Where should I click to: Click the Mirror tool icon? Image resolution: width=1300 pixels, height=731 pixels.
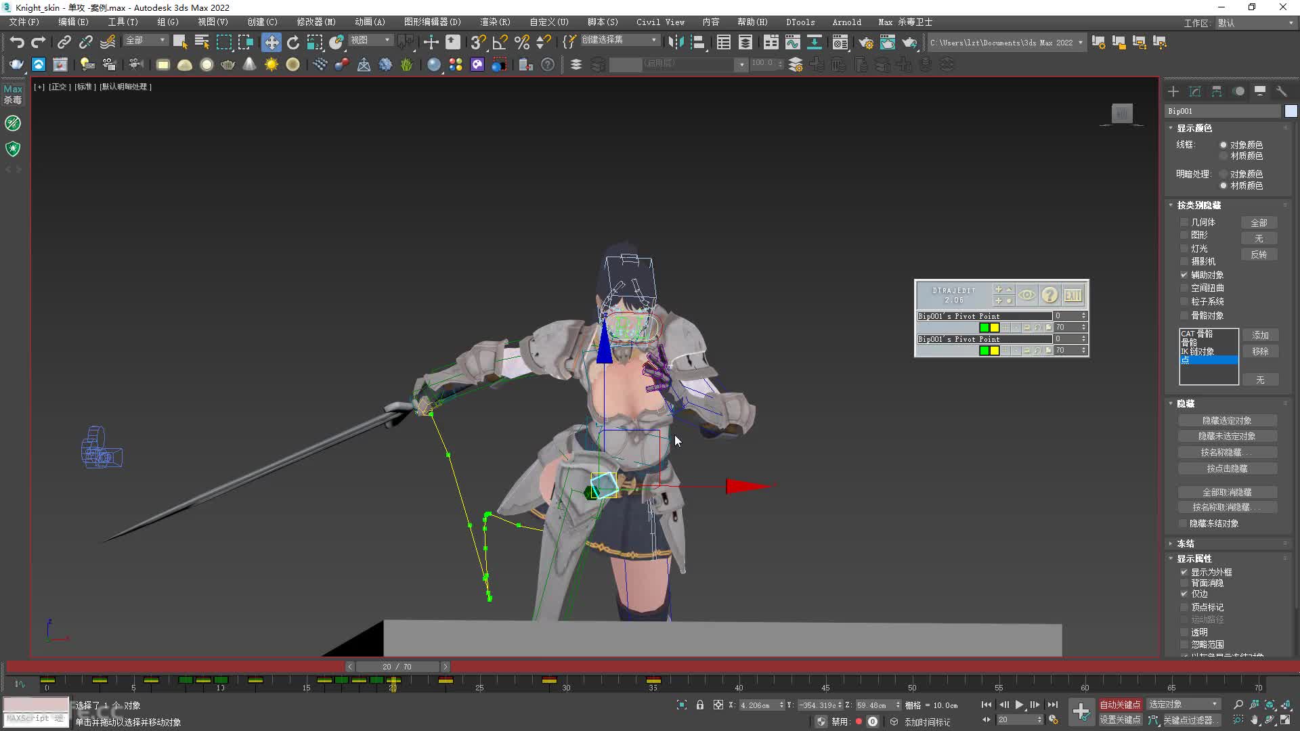pyautogui.click(x=676, y=42)
